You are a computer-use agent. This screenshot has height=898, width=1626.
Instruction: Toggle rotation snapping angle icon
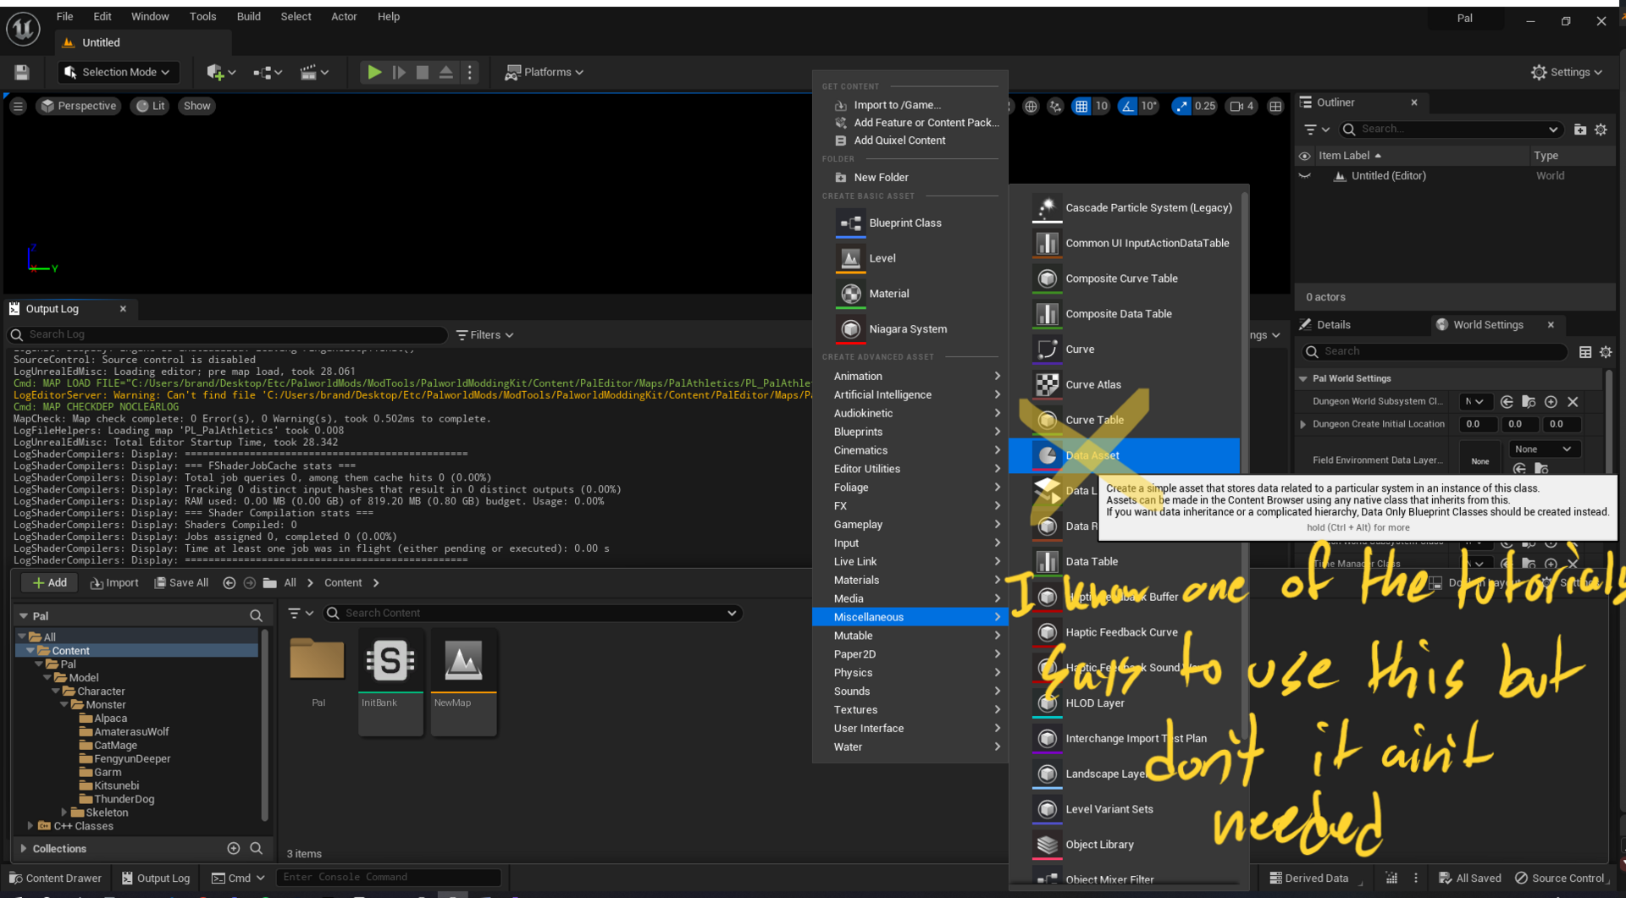[1127, 106]
